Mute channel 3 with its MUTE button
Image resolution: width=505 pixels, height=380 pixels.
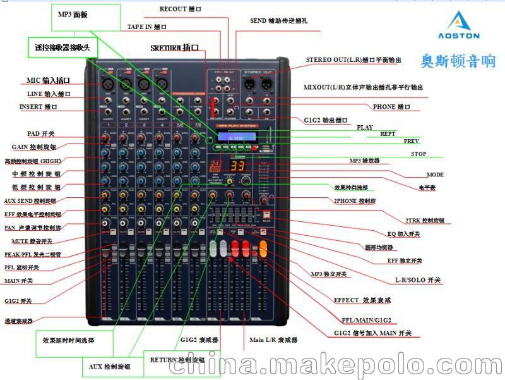click(x=149, y=232)
